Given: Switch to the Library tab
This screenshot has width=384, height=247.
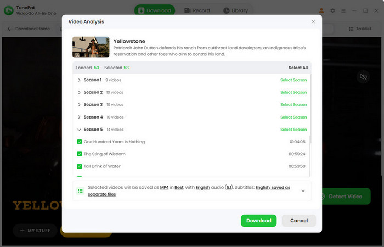Looking at the screenshot, I should click(x=235, y=10).
